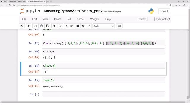Click the vertical page scrollbar
Image resolution: width=190 pixels, height=107 pixels.
pyautogui.click(x=188, y=97)
